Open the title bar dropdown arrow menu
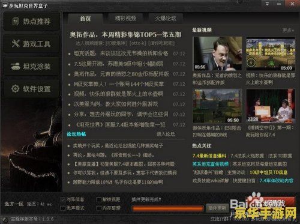This screenshot has width=300, height=224. 267,4
